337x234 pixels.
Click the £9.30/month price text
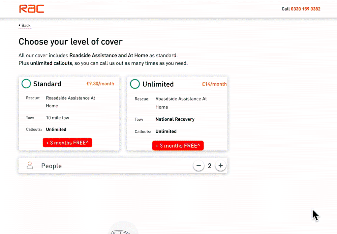pos(100,84)
